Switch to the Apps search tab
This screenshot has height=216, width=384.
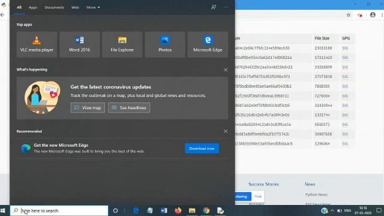point(33,7)
